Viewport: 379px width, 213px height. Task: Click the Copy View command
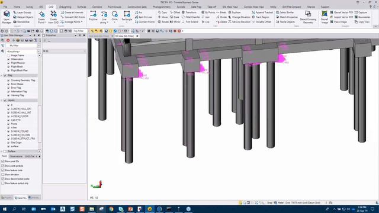click(362, 22)
